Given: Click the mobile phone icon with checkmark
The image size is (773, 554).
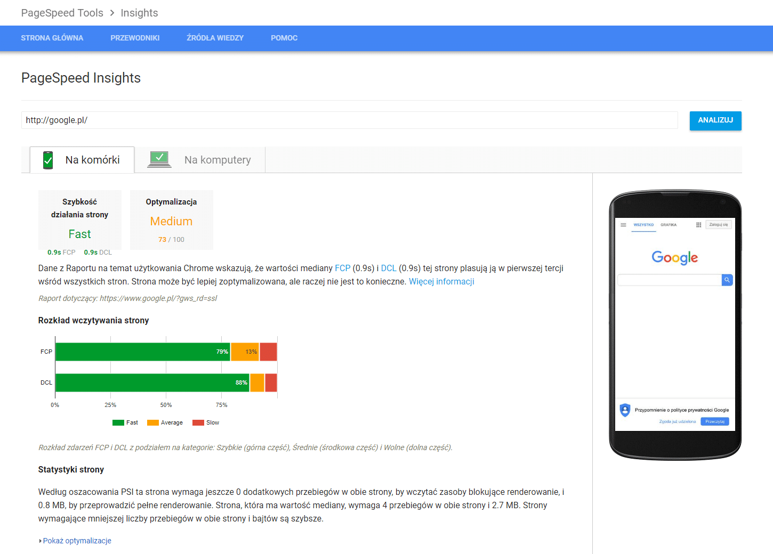Looking at the screenshot, I should click(48, 160).
